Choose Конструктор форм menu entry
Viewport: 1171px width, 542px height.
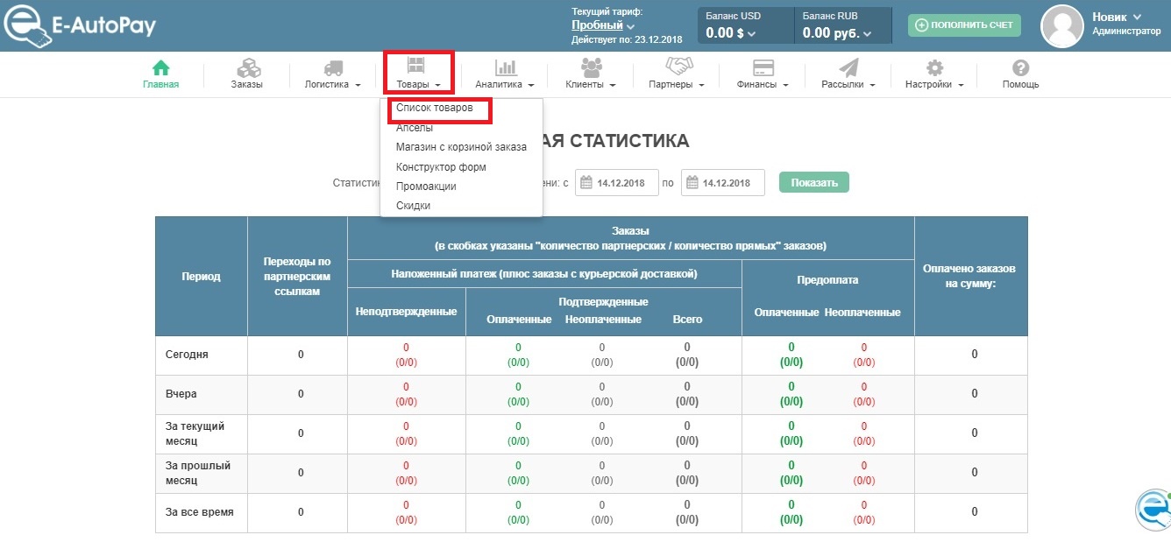[x=440, y=166]
